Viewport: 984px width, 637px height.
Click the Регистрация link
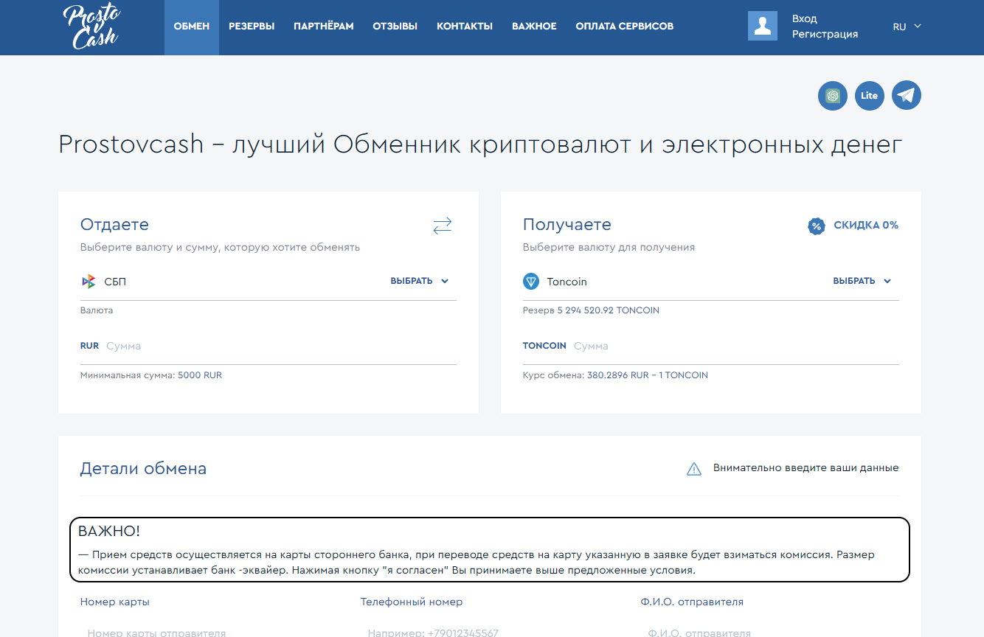(825, 34)
